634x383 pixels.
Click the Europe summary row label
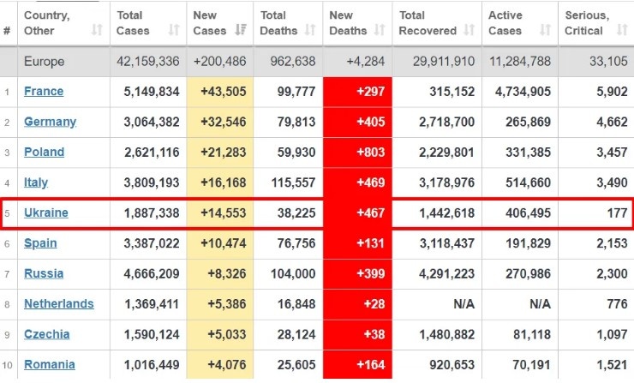click(x=44, y=62)
